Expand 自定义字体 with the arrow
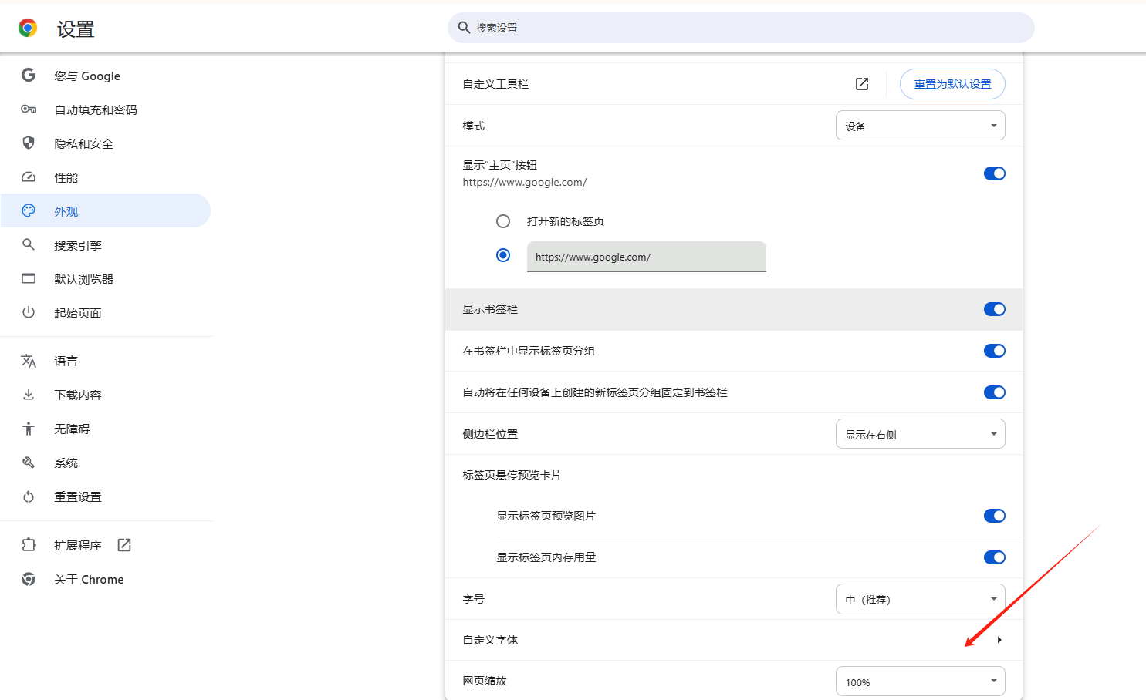 (x=999, y=640)
